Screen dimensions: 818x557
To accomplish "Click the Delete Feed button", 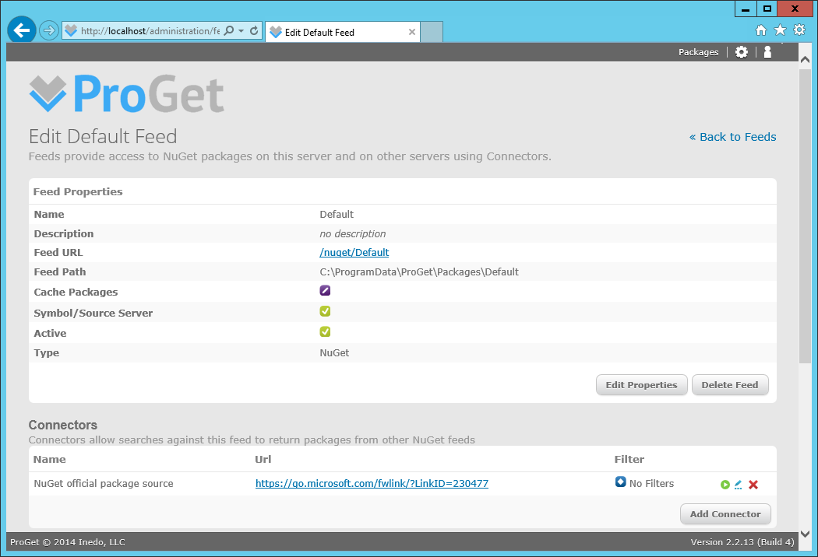I will [x=730, y=385].
